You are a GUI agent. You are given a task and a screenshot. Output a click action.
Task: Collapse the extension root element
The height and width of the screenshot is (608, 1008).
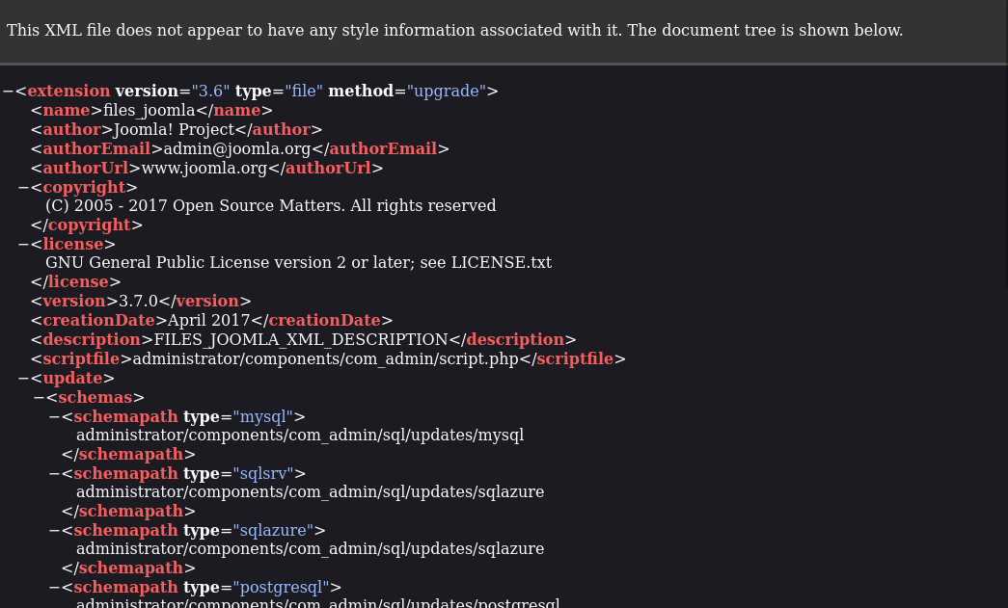pos(8,92)
